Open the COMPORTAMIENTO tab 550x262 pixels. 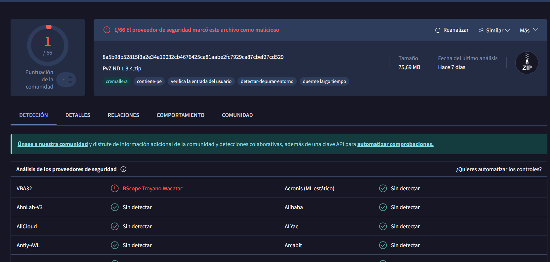pyautogui.click(x=180, y=115)
